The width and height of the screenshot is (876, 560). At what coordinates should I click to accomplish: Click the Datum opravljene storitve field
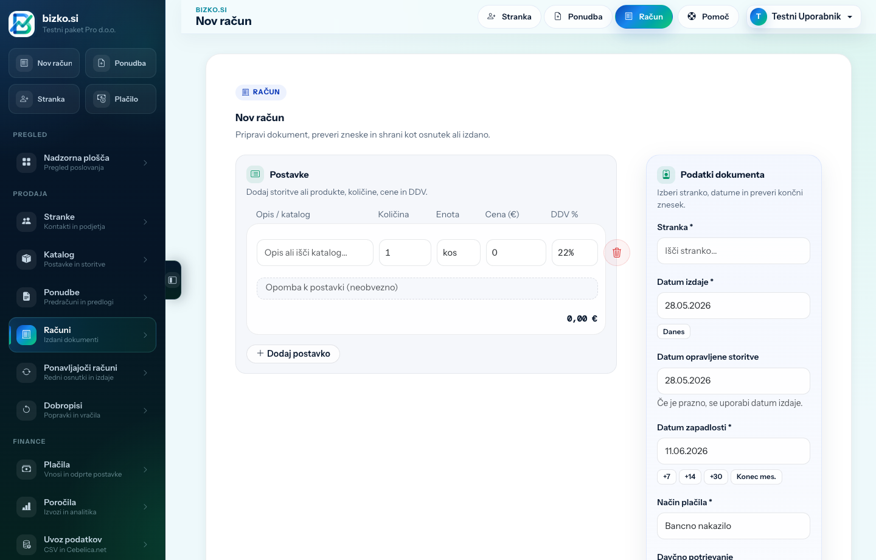[733, 380]
